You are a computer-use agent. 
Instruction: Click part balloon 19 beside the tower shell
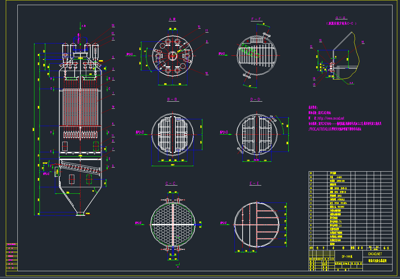click(x=113, y=107)
